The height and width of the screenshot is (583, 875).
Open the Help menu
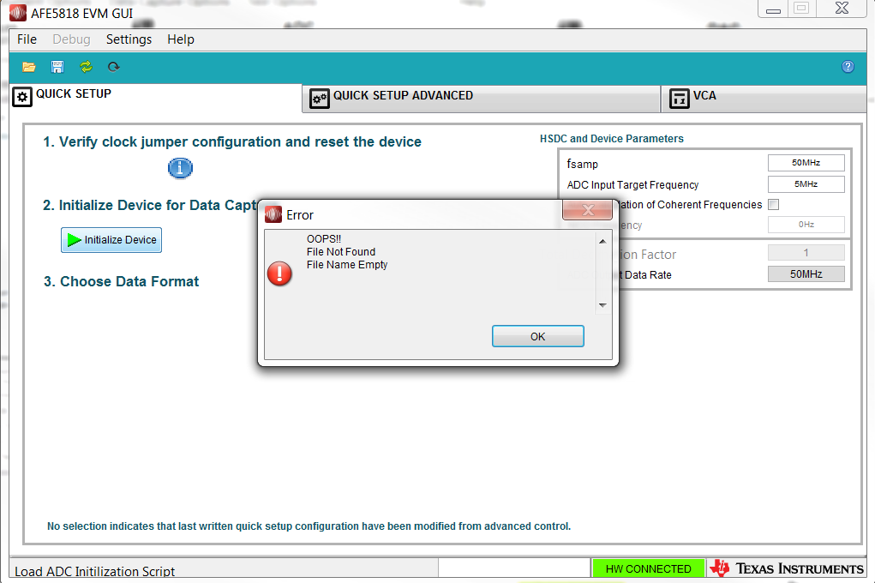(181, 39)
